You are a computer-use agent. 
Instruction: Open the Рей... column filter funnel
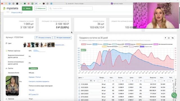[x=172, y=81]
